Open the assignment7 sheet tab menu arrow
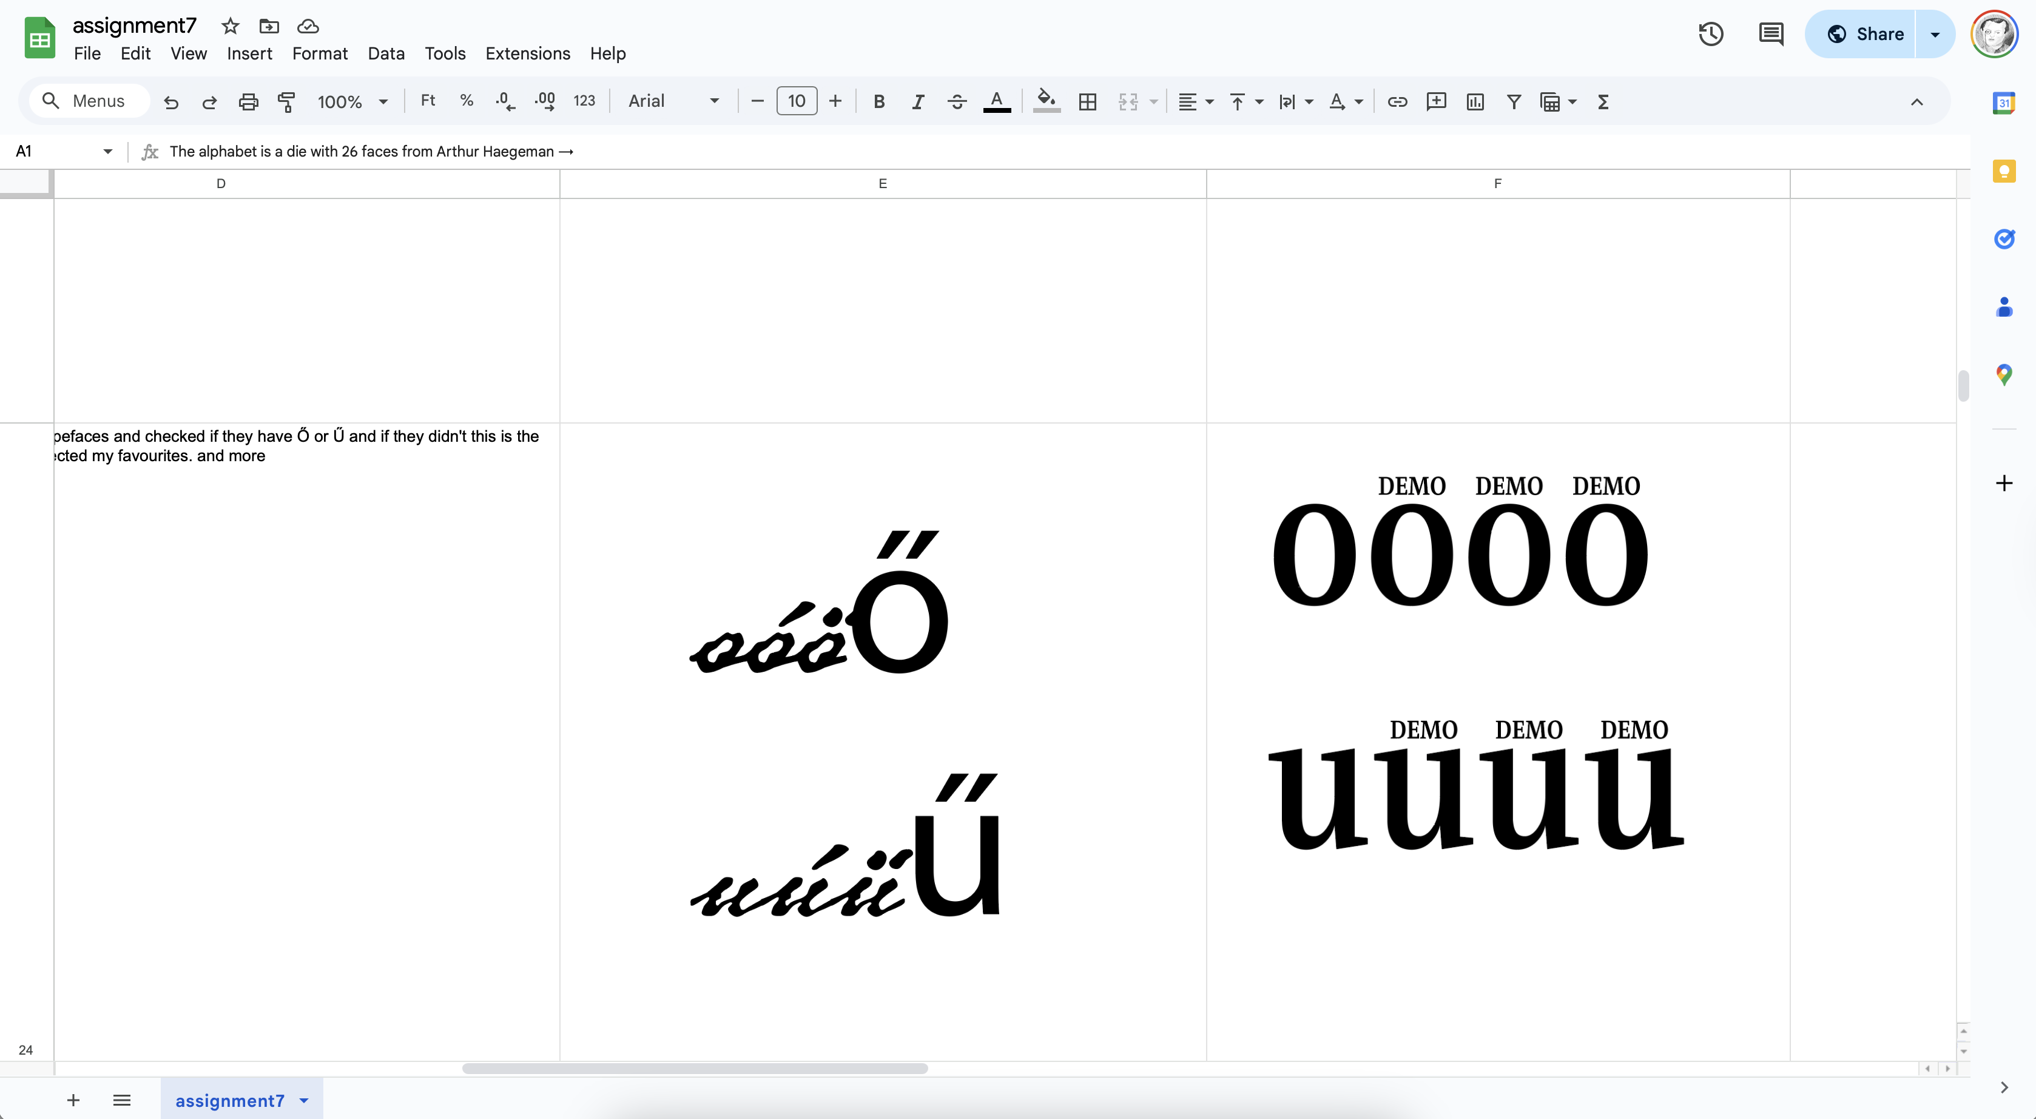2036x1119 pixels. 305,1100
